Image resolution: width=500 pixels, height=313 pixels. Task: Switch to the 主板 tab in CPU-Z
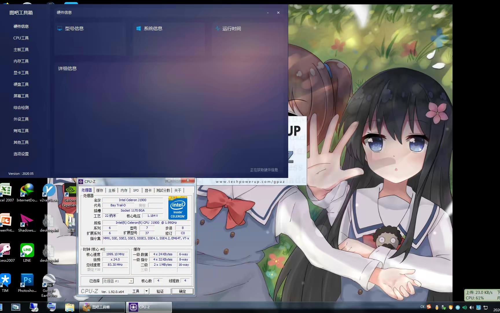point(112,190)
